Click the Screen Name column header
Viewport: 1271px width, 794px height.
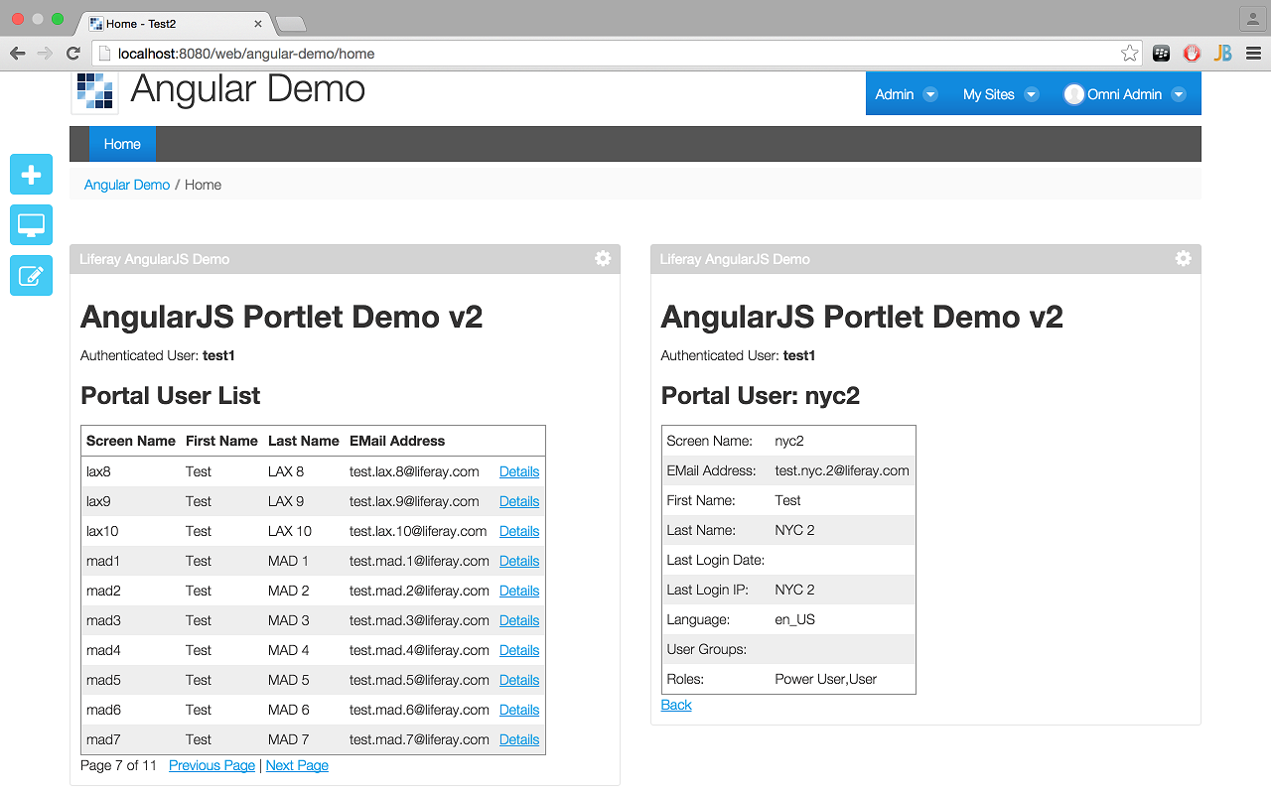[131, 441]
